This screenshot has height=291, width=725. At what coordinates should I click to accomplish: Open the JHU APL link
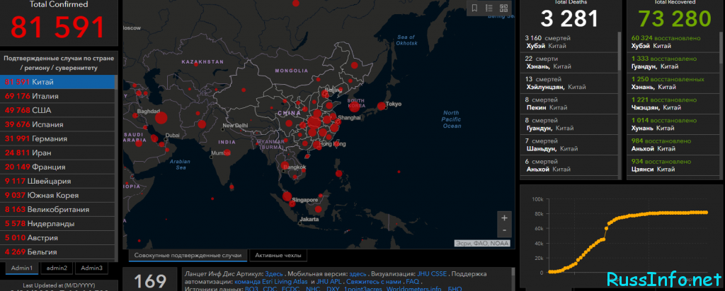coord(329,281)
